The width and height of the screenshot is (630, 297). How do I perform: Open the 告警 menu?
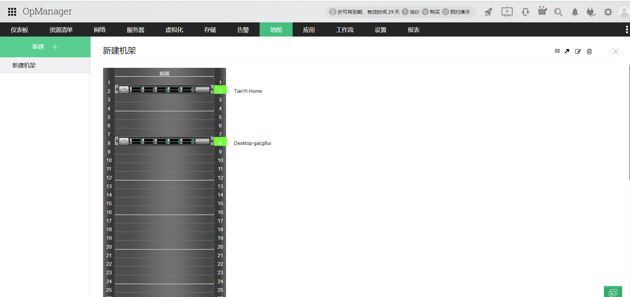pyautogui.click(x=243, y=30)
